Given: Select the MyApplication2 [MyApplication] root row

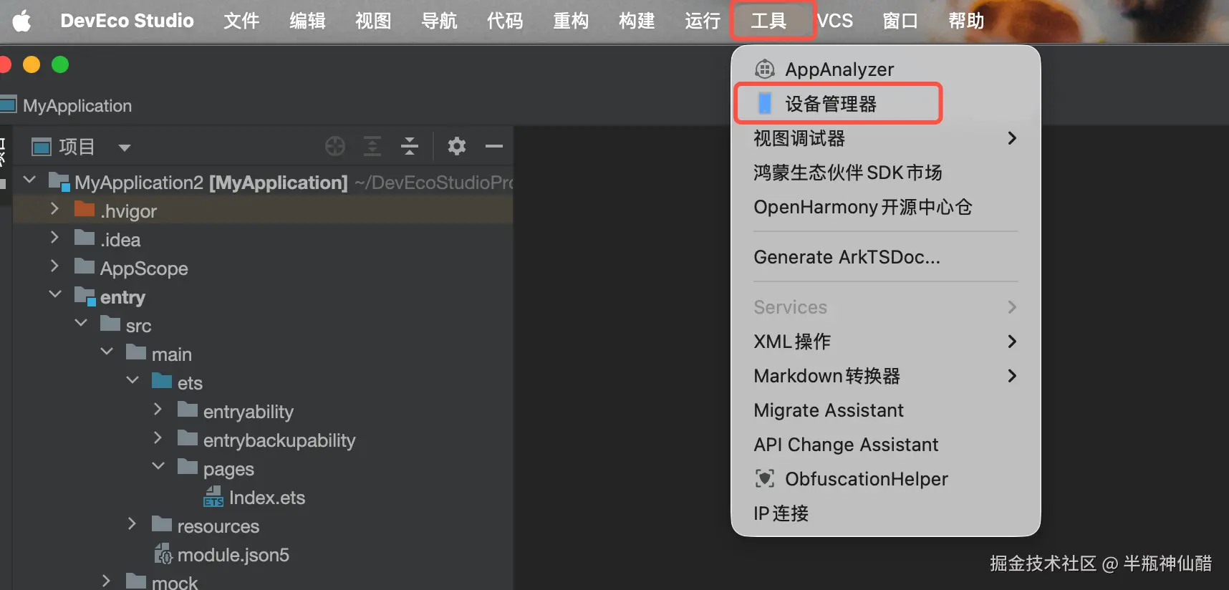Looking at the screenshot, I should (x=262, y=182).
